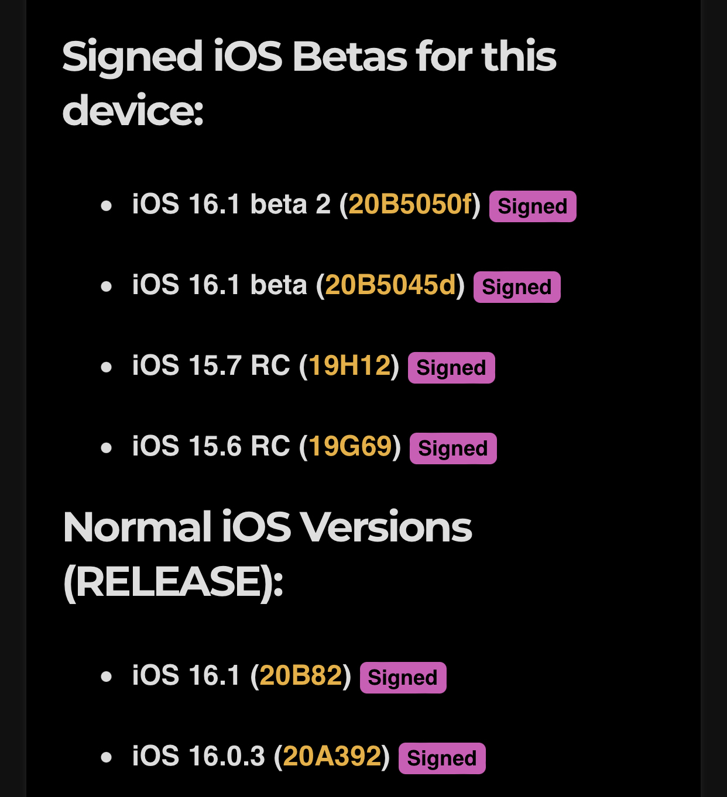
Task: Click Signed badge next to 20B5045d
Action: click(x=517, y=287)
